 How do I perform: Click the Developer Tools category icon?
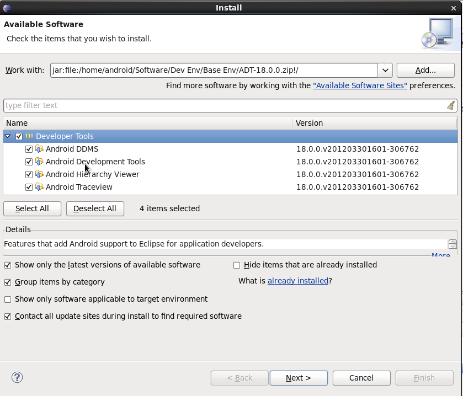(x=29, y=136)
